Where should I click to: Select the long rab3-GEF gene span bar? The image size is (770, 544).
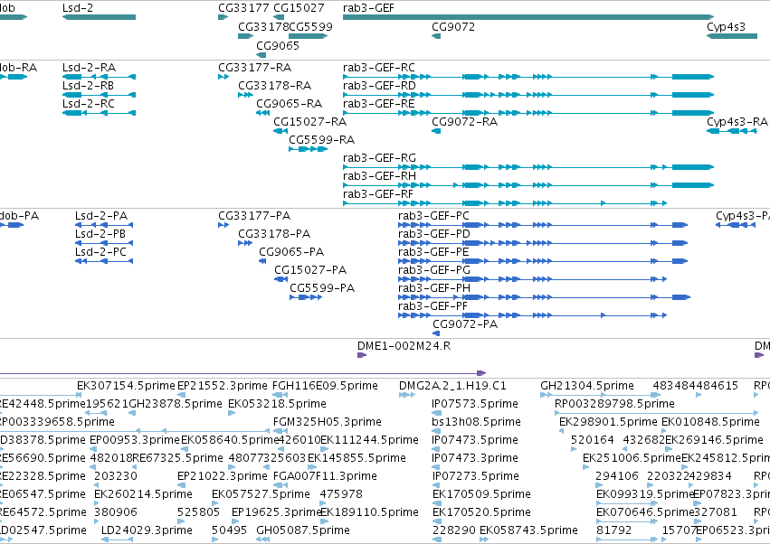[x=528, y=17]
